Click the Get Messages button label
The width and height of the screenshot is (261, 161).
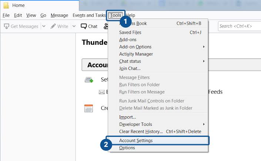pos(24,26)
